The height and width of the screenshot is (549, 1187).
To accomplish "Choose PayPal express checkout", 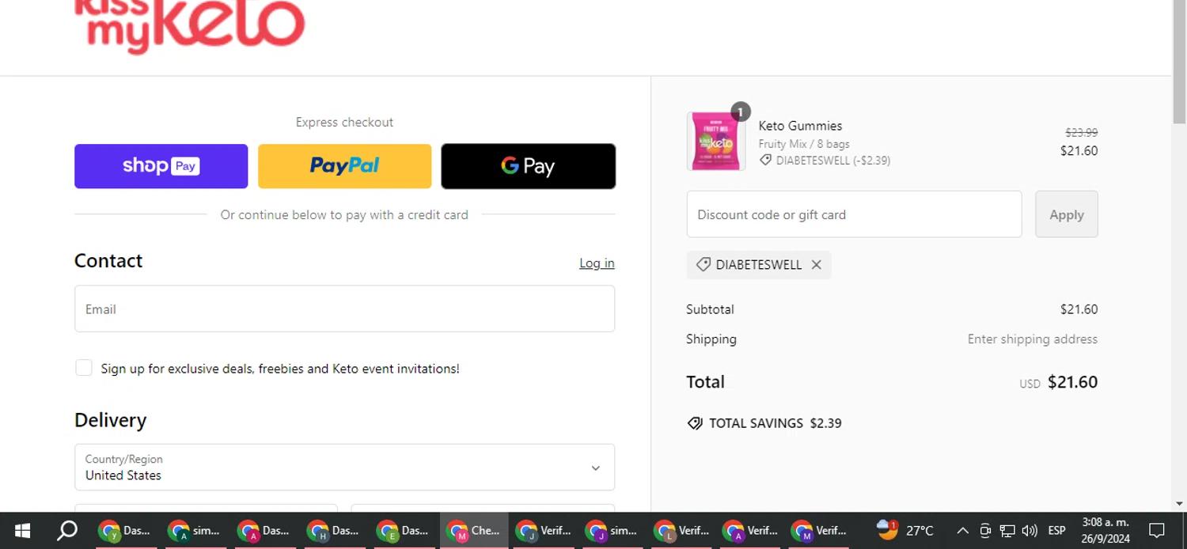I will [x=344, y=166].
